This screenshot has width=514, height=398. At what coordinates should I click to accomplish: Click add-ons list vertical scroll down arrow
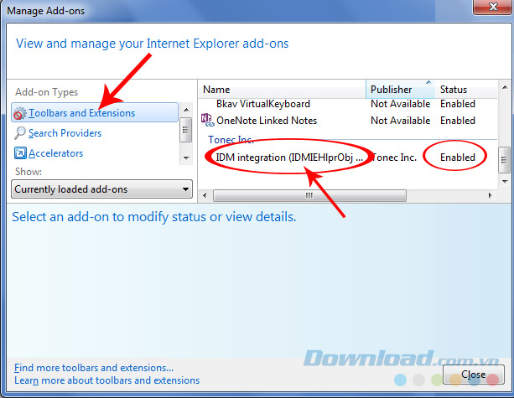point(505,182)
